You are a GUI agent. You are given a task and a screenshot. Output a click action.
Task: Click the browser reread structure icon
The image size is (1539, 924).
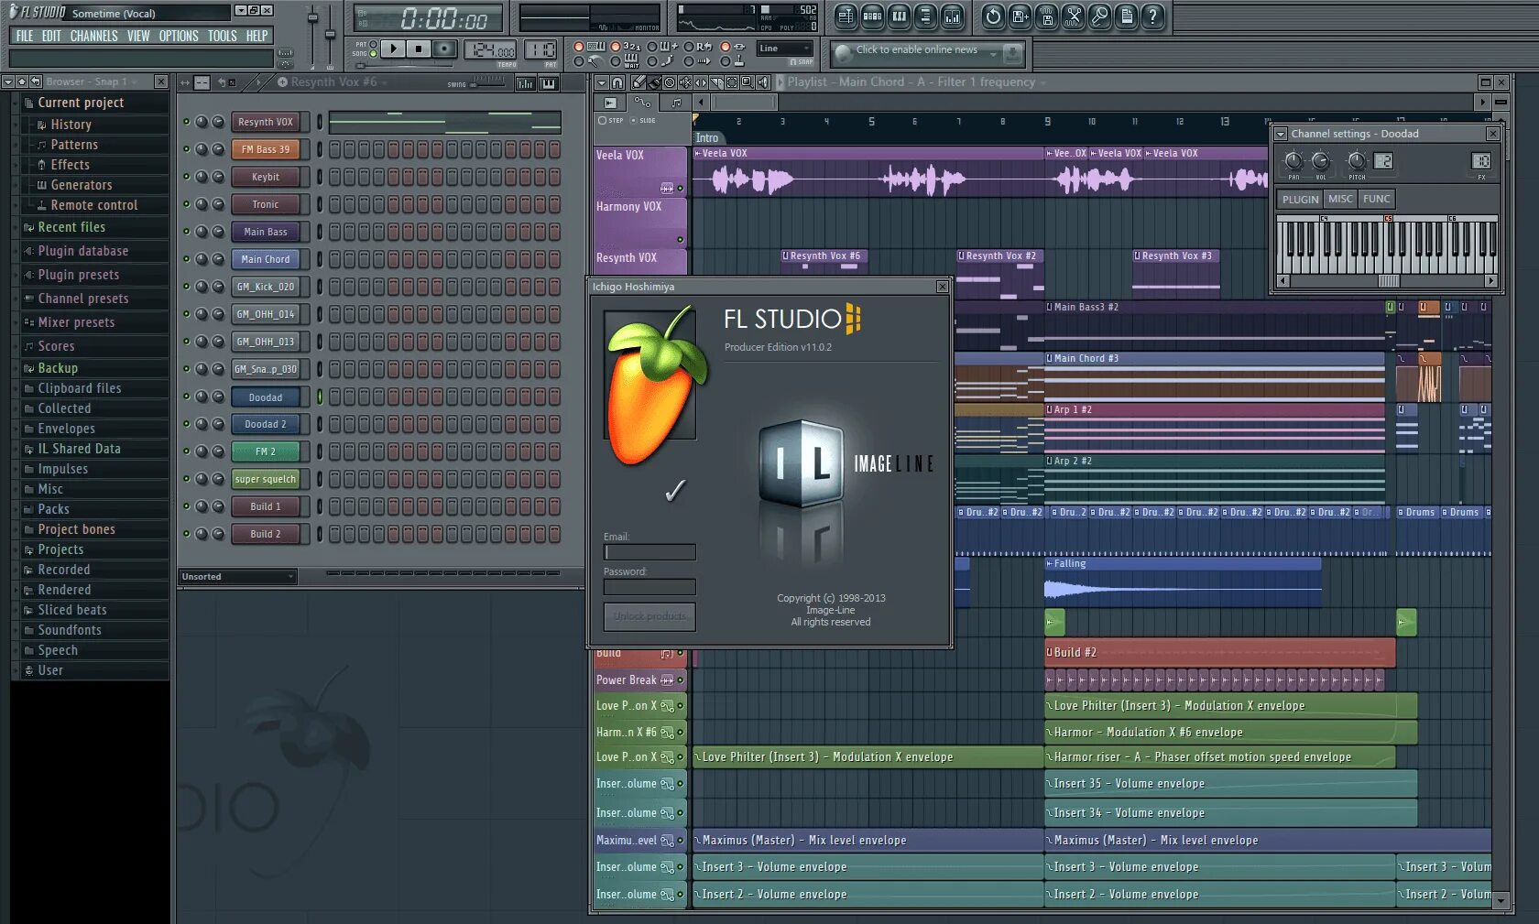[x=35, y=82]
